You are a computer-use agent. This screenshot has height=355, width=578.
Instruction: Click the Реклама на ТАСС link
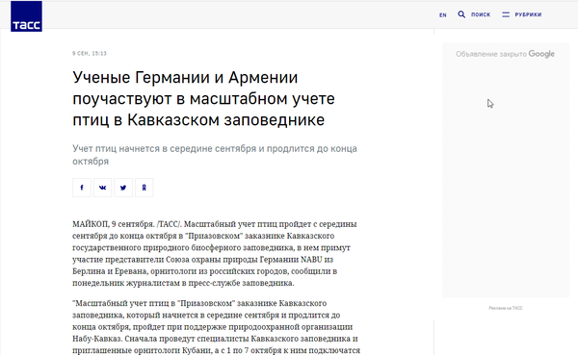pos(506,308)
